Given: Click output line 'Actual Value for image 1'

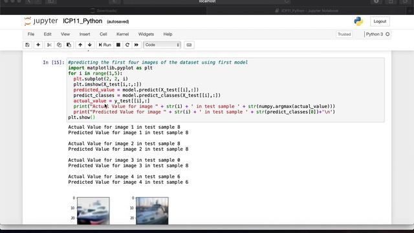Looking at the screenshot, I should point(124,127).
